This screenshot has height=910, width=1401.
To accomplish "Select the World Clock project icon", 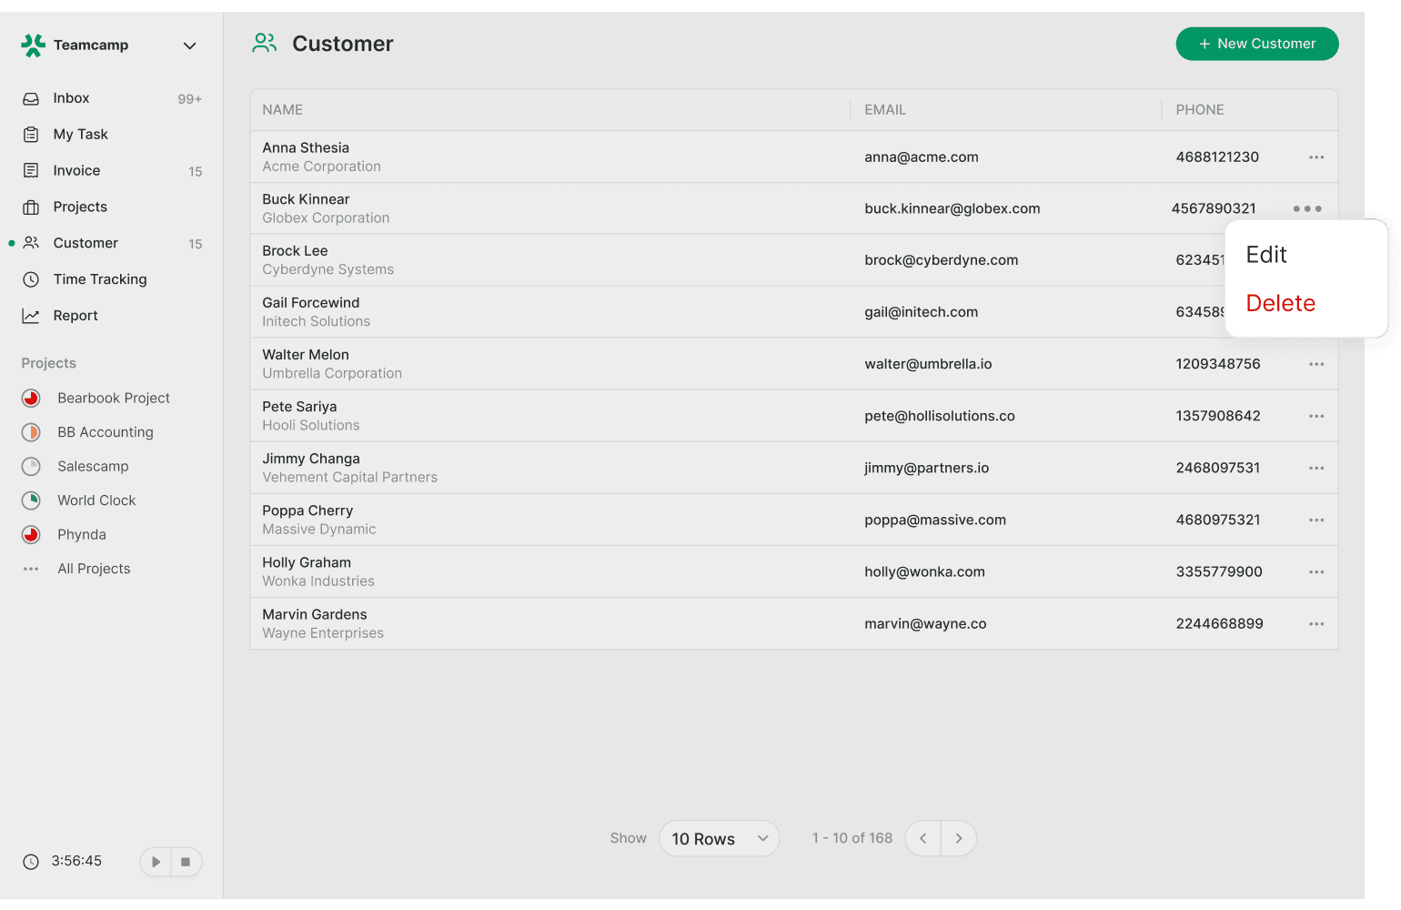I will point(31,500).
